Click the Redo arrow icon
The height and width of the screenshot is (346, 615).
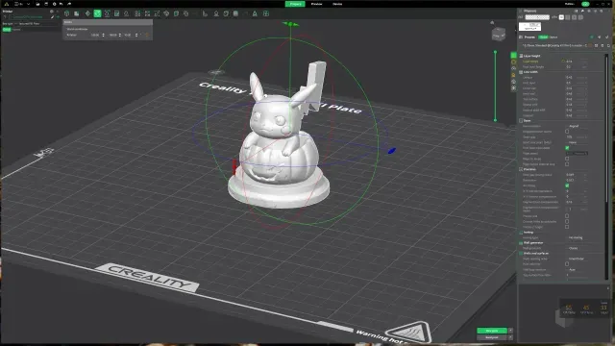(69, 4)
